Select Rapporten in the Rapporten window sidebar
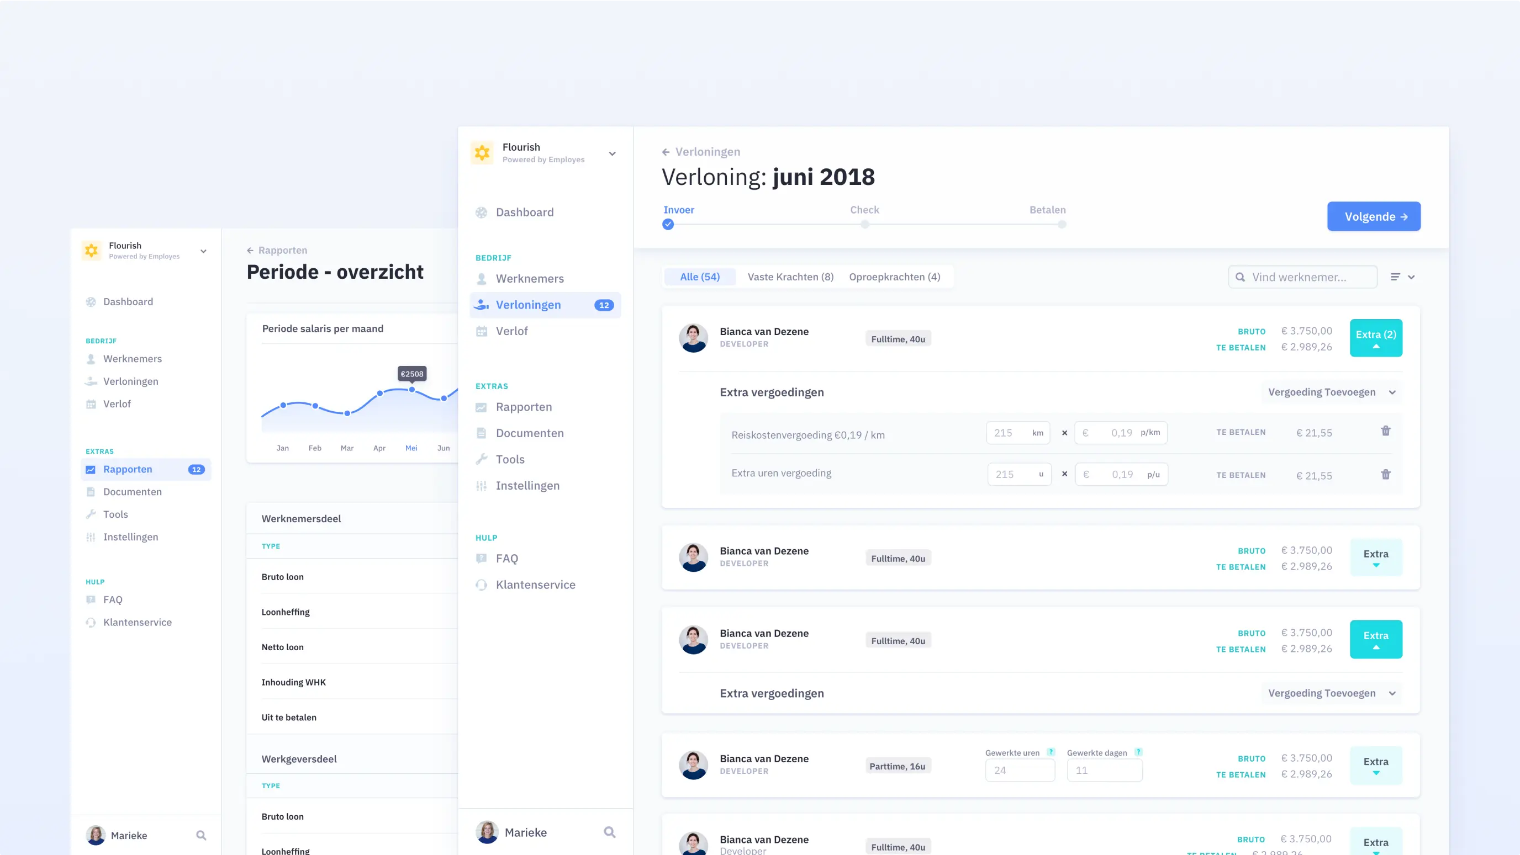The image size is (1520, 855). pos(146,469)
